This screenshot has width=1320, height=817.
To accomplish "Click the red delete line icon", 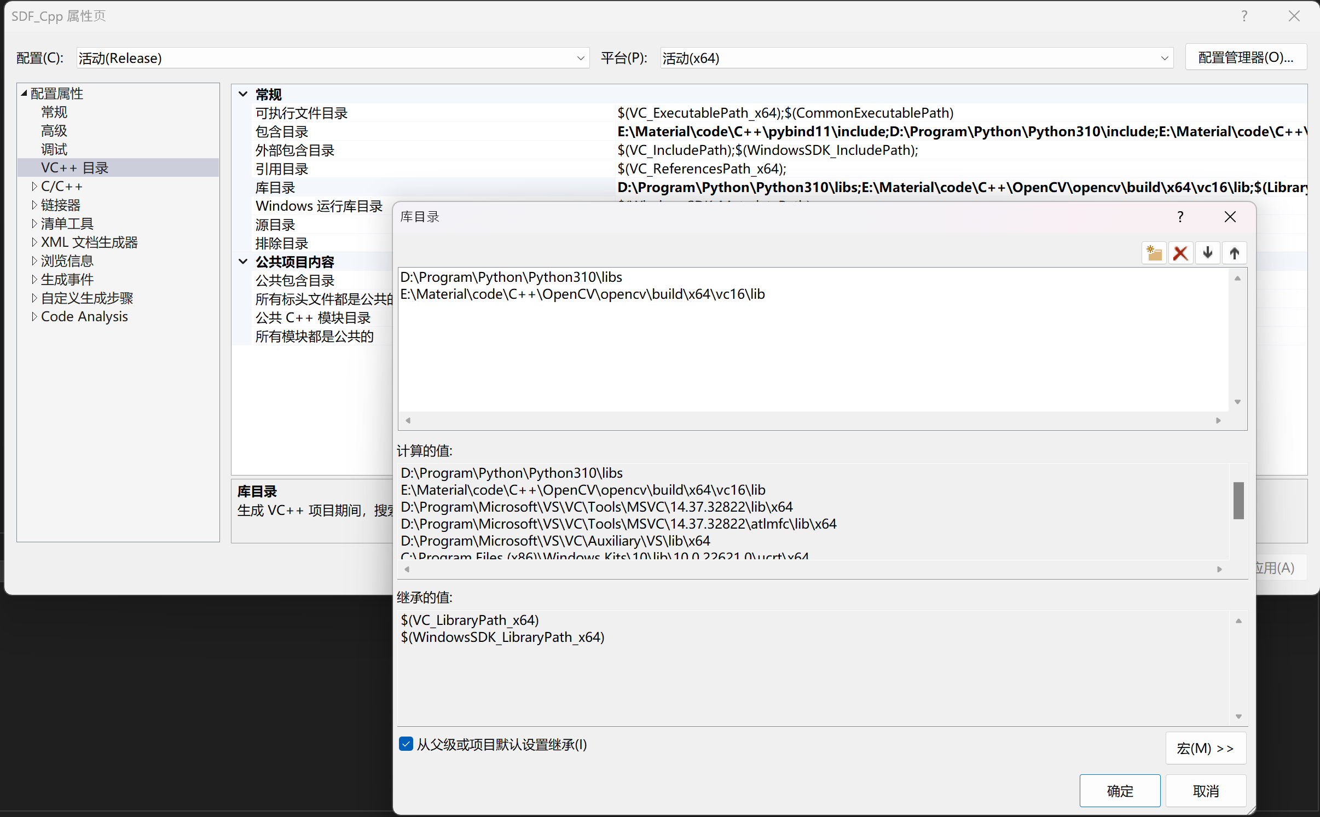I will coord(1180,253).
